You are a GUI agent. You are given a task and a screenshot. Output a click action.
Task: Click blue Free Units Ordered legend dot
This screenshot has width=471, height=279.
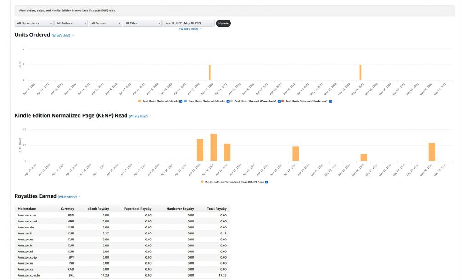186,101
